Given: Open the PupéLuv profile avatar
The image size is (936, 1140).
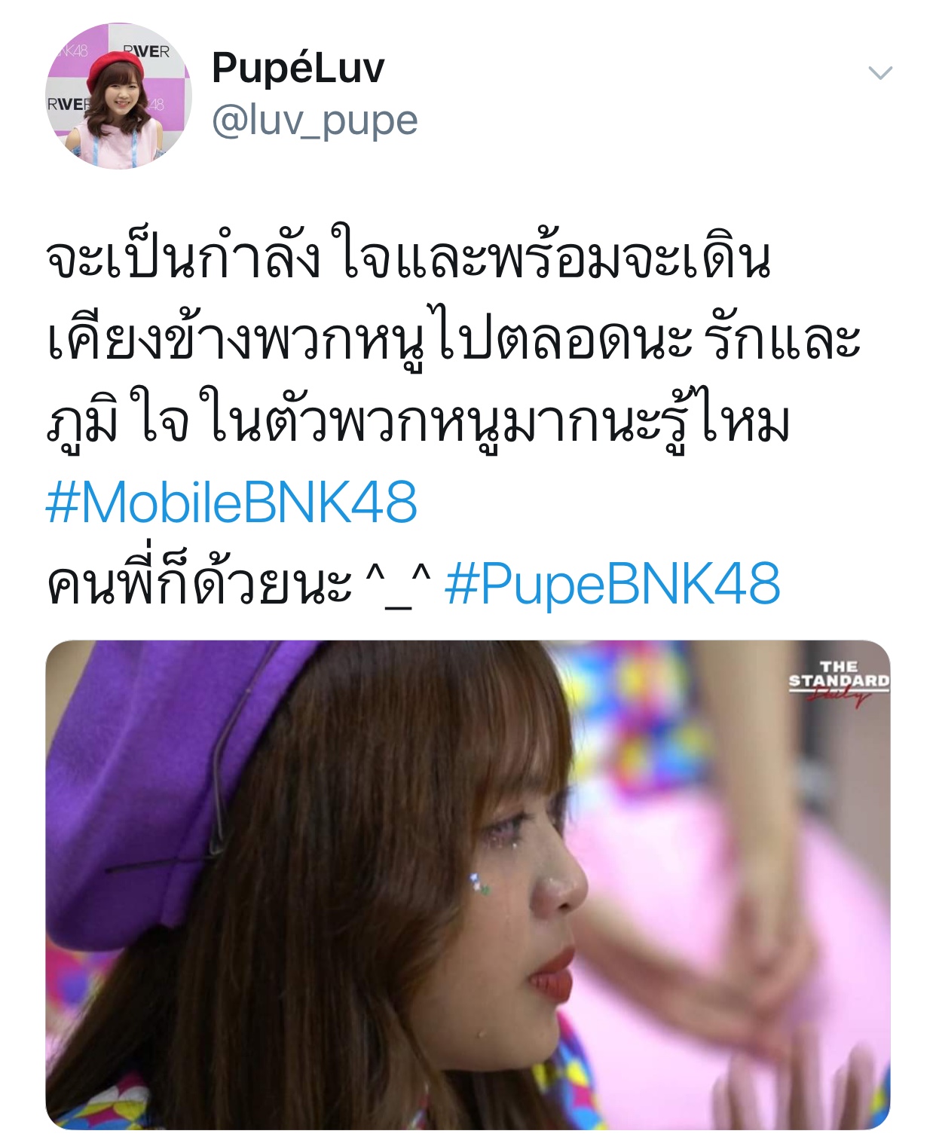Looking at the screenshot, I should [118, 96].
